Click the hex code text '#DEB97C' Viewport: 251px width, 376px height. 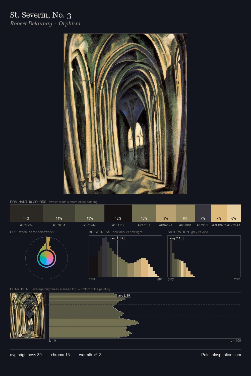(219, 225)
